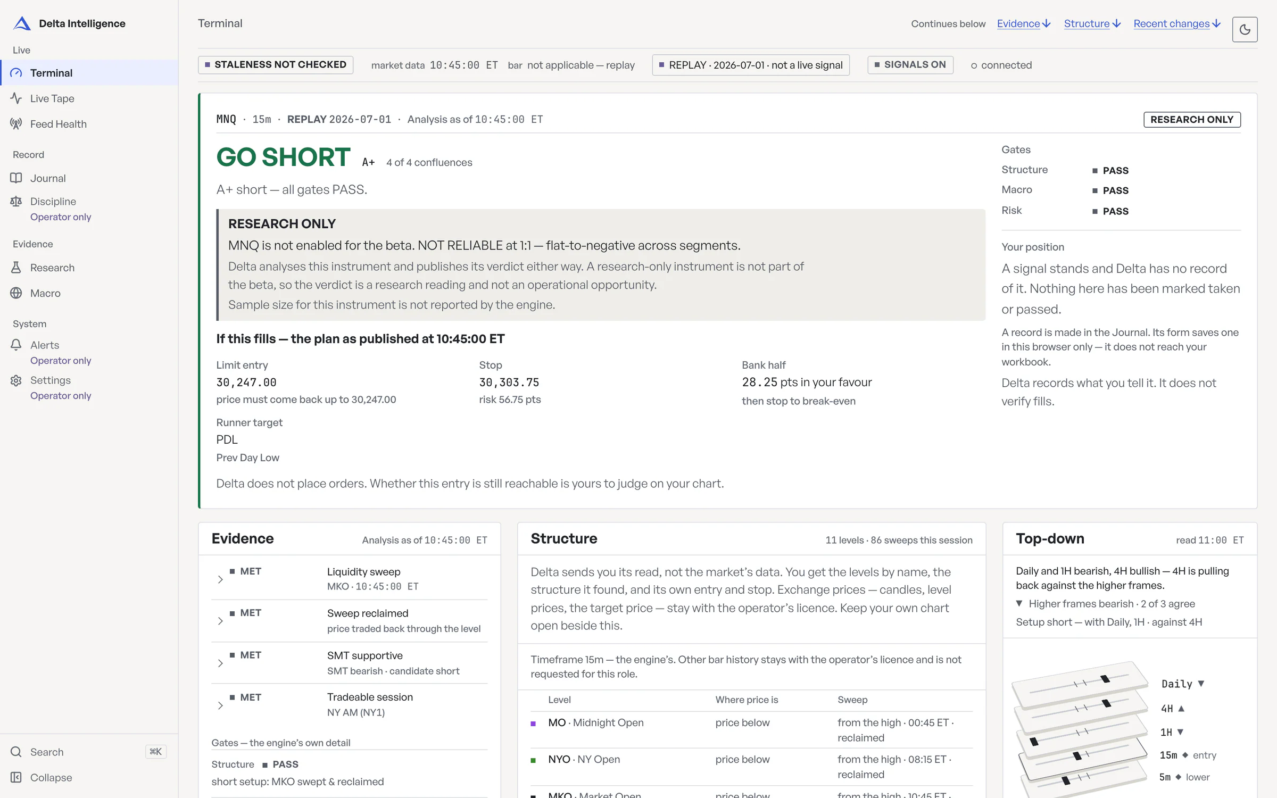This screenshot has width=1277, height=798.
Task: Open Alerts via its bell icon
Action: click(16, 345)
